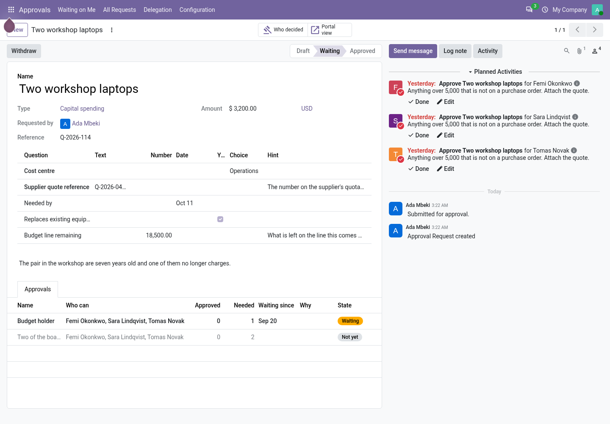
Task: Select the Approved status stage
Action: 362,51
